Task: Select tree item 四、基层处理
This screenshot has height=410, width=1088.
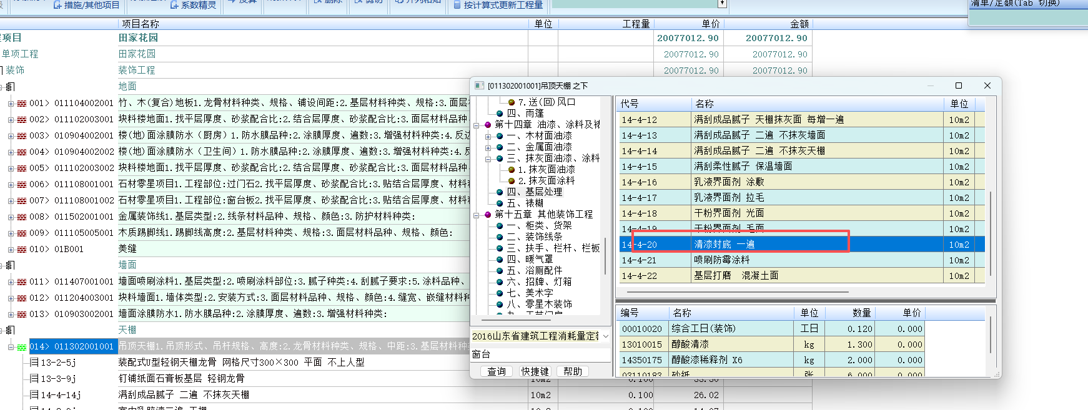Action: 534,192
